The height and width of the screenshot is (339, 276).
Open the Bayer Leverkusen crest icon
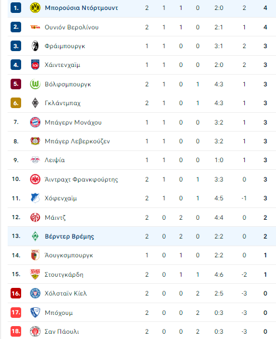click(35, 141)
